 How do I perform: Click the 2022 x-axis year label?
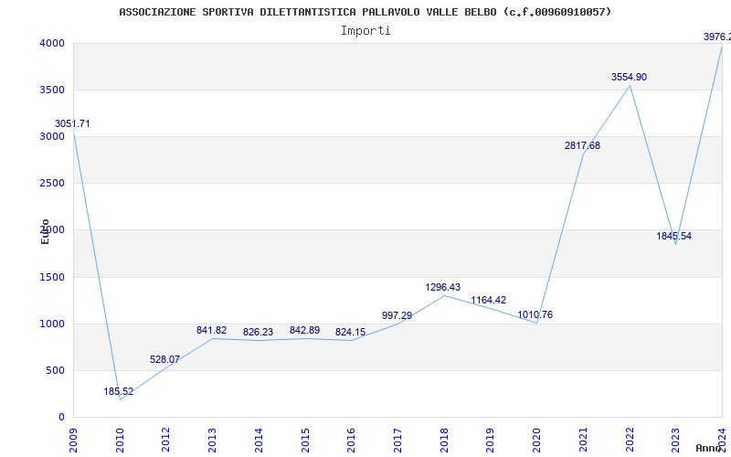pyautogui.click(x=630, y=441)
